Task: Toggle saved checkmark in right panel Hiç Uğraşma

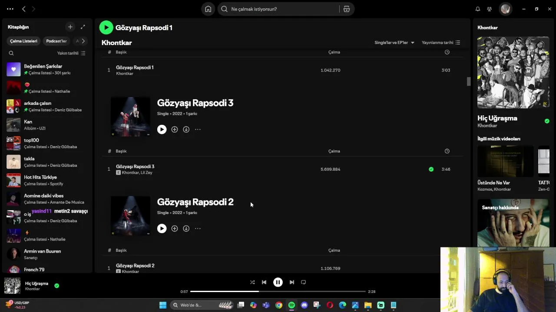Action: (x=547, y=121)
